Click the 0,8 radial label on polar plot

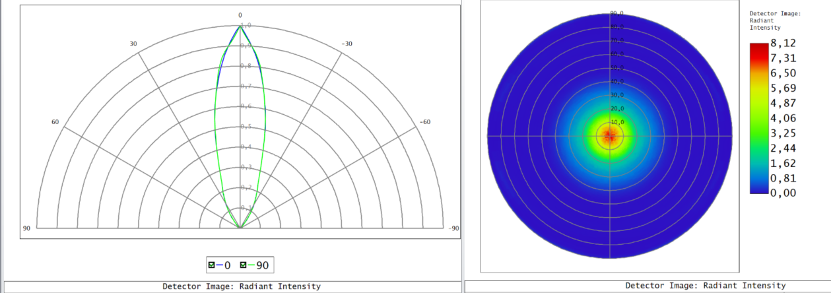click(x=246, y=66)
